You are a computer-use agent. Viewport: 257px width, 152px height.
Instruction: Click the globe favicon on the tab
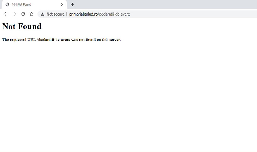pyautogui.click(x=8, y=5)
